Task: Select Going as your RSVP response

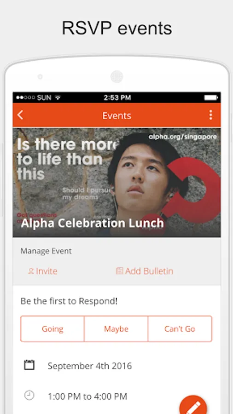Action: click(x=52, y=329)
